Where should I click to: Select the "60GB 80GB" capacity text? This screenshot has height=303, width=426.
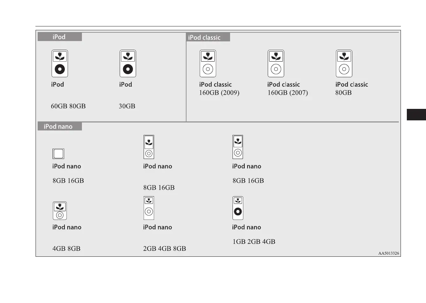(x=68, y=106)
